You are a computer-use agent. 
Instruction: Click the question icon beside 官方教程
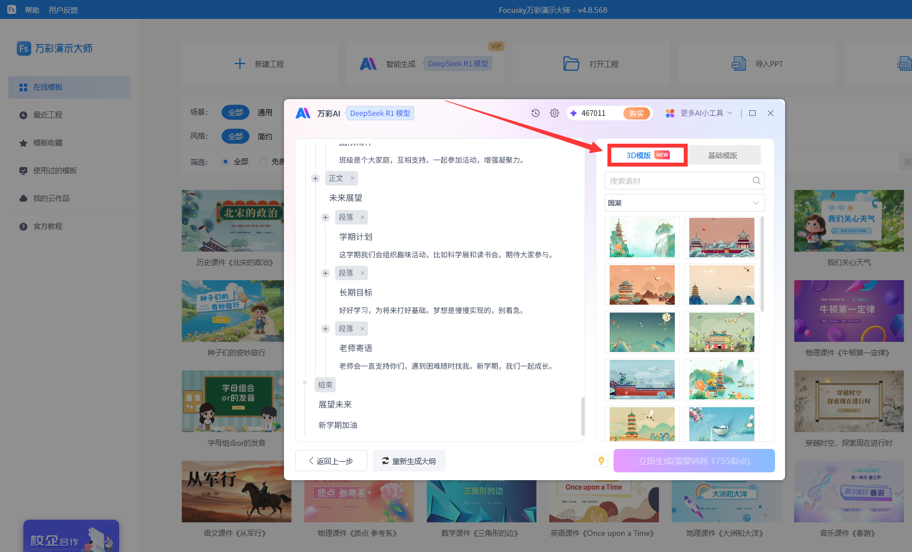coord(23,227)
